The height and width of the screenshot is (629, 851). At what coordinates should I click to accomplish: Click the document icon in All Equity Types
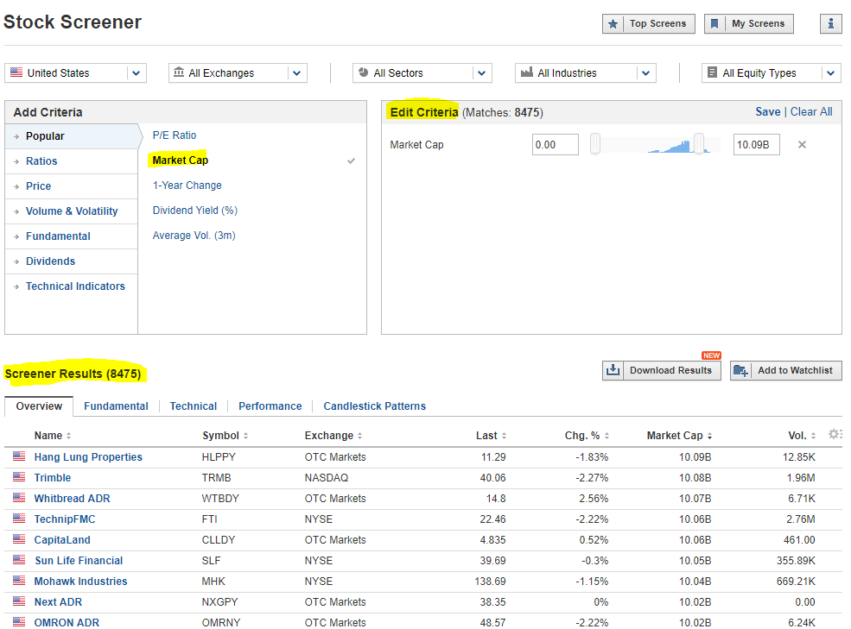[x=712, y=72]
